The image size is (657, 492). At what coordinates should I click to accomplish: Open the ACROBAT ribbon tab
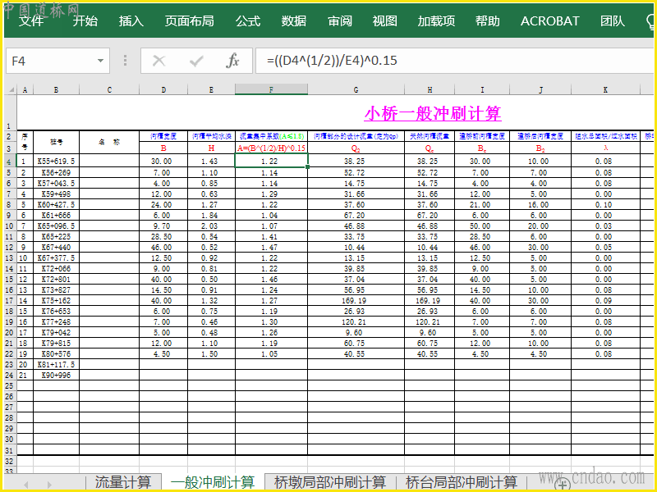point(549,21)
